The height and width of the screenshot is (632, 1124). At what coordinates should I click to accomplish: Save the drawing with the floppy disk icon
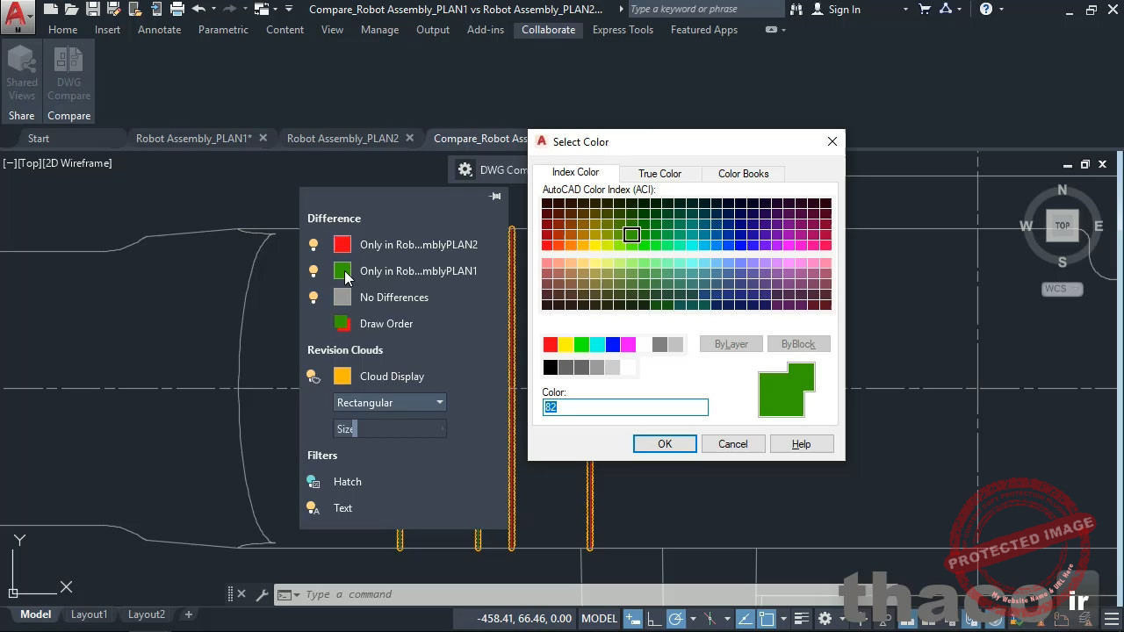pyautogui.click(x=92, y=10)
